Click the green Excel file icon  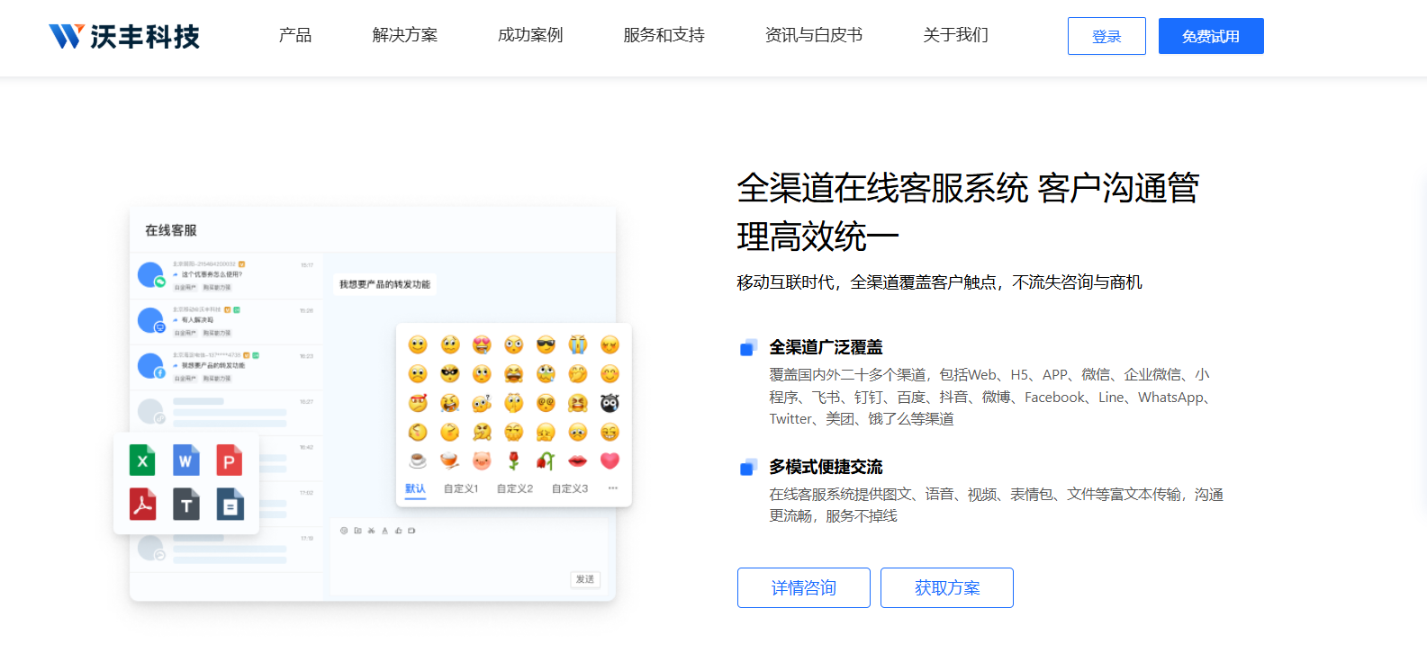point(142,461)
